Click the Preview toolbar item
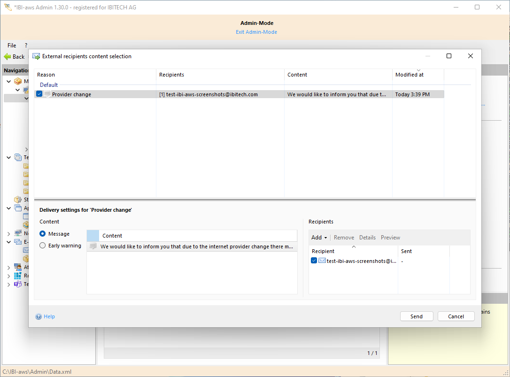The height and width of the screenshot is (377, 510). 390,238
